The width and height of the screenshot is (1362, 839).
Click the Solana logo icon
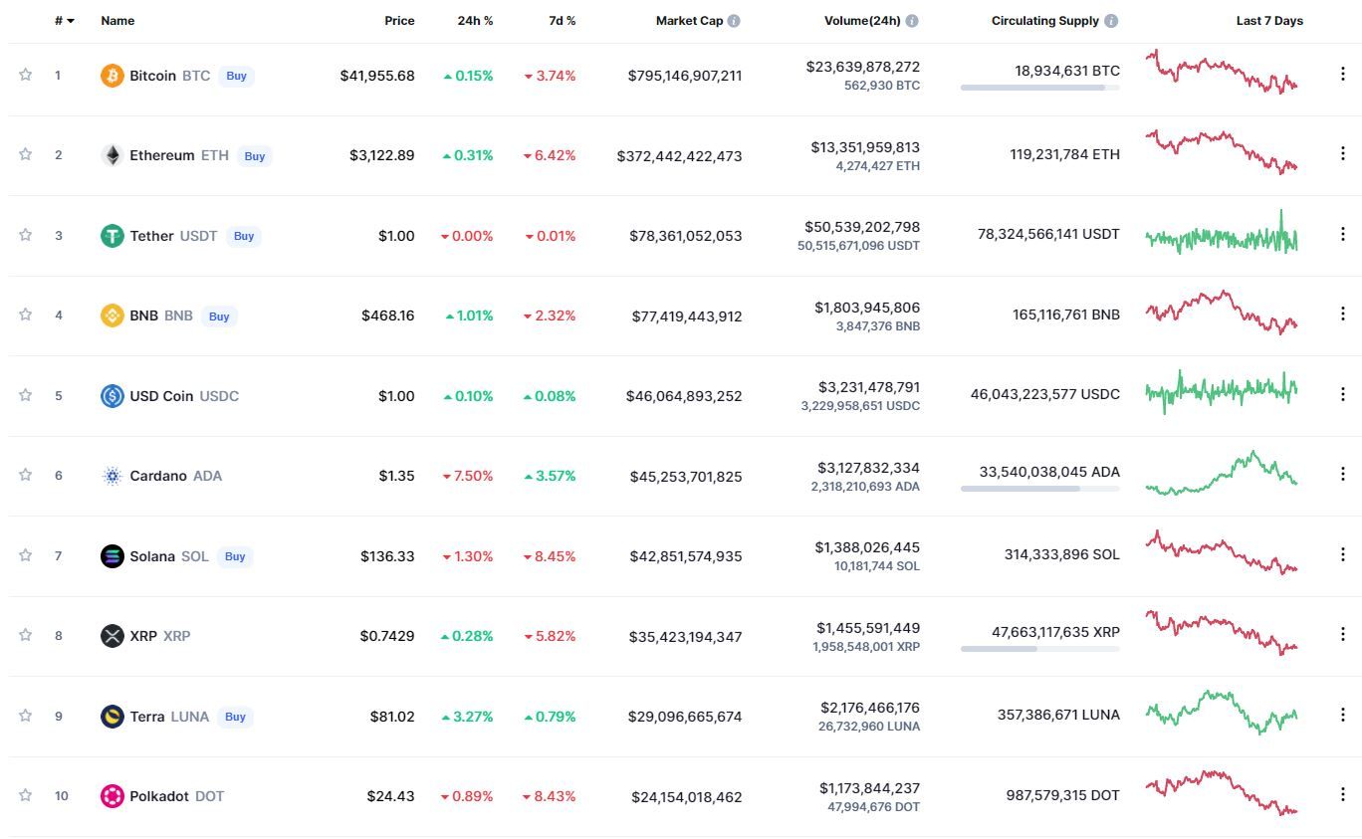click(x=113, y=556)
